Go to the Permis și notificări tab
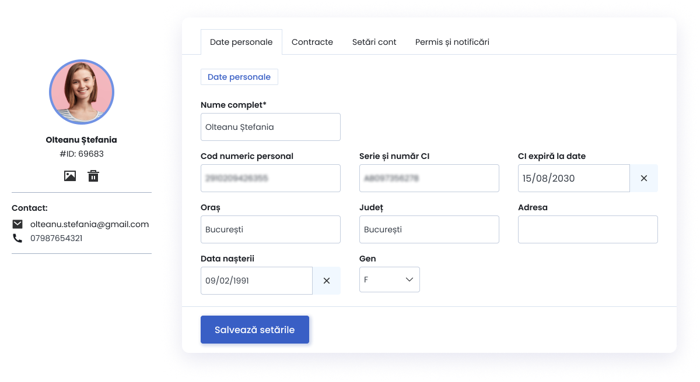The image size is (700, 382). [x=452, y=42]
